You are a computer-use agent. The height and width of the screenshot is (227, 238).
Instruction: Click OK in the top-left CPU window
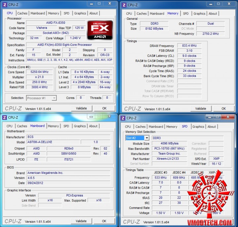tap(104, 108)
